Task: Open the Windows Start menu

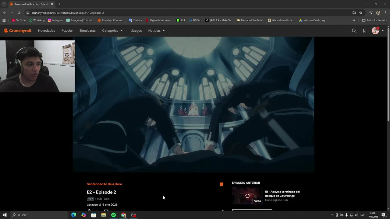Action: 5,215
